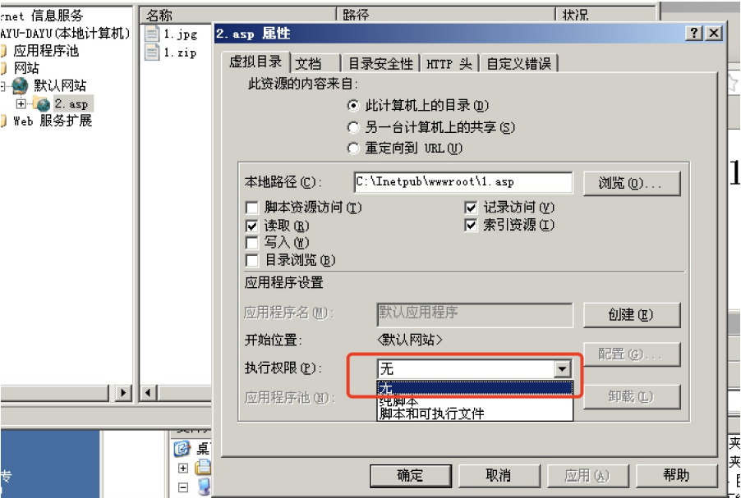Image resolution: width=741 pixels, height=498 pixels.
Task: Click the 帮助 button
Action: tap(676, 475)
